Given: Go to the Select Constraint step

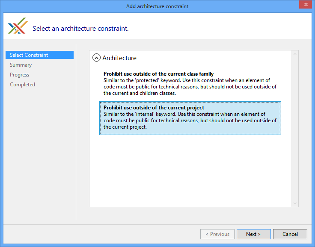Looking at the screenshot, I should click(29, 55).
